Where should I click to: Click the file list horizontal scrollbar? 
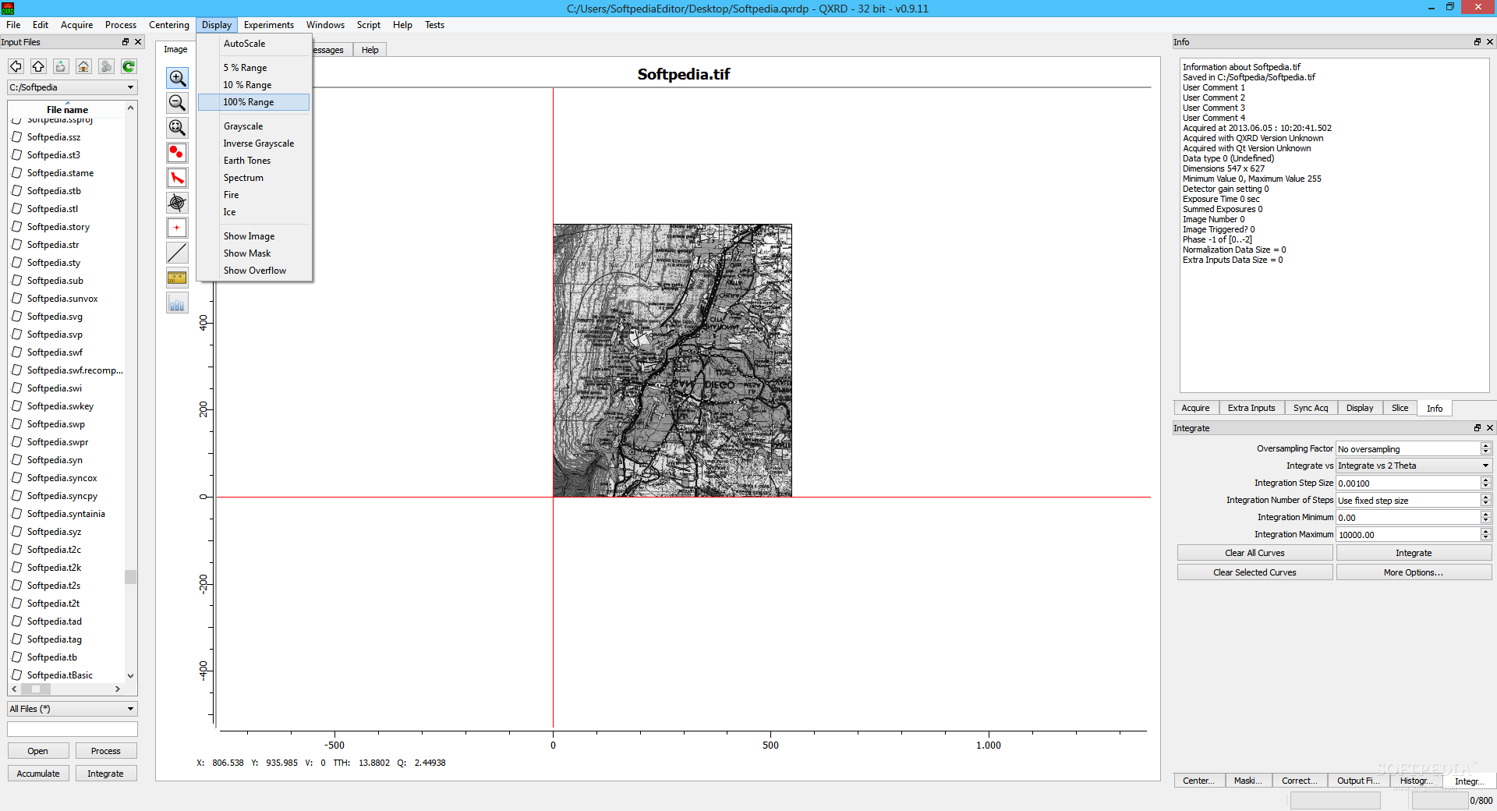pos(66,689)
